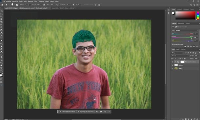Click the Giallo-Blu slider thumb
200x120 pixels.
tap(188, 42)
